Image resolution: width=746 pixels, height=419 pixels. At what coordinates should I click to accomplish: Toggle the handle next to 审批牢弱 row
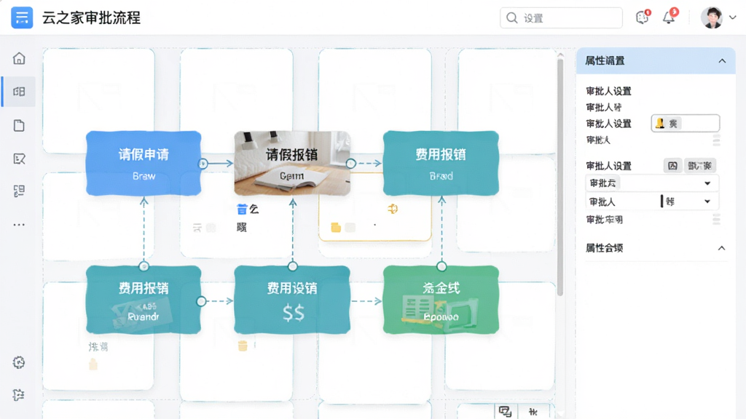pyautogui.click(x=716, y=220)
